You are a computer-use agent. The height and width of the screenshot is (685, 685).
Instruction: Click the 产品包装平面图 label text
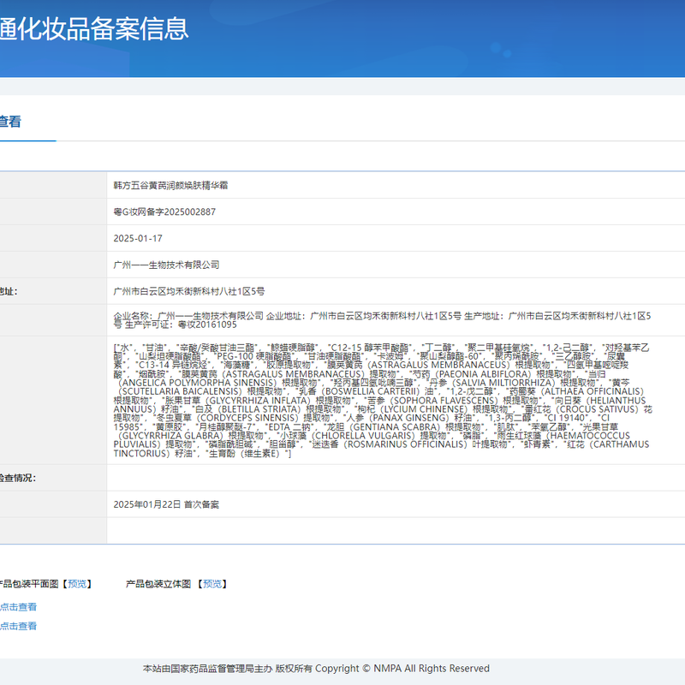point(29,584)
